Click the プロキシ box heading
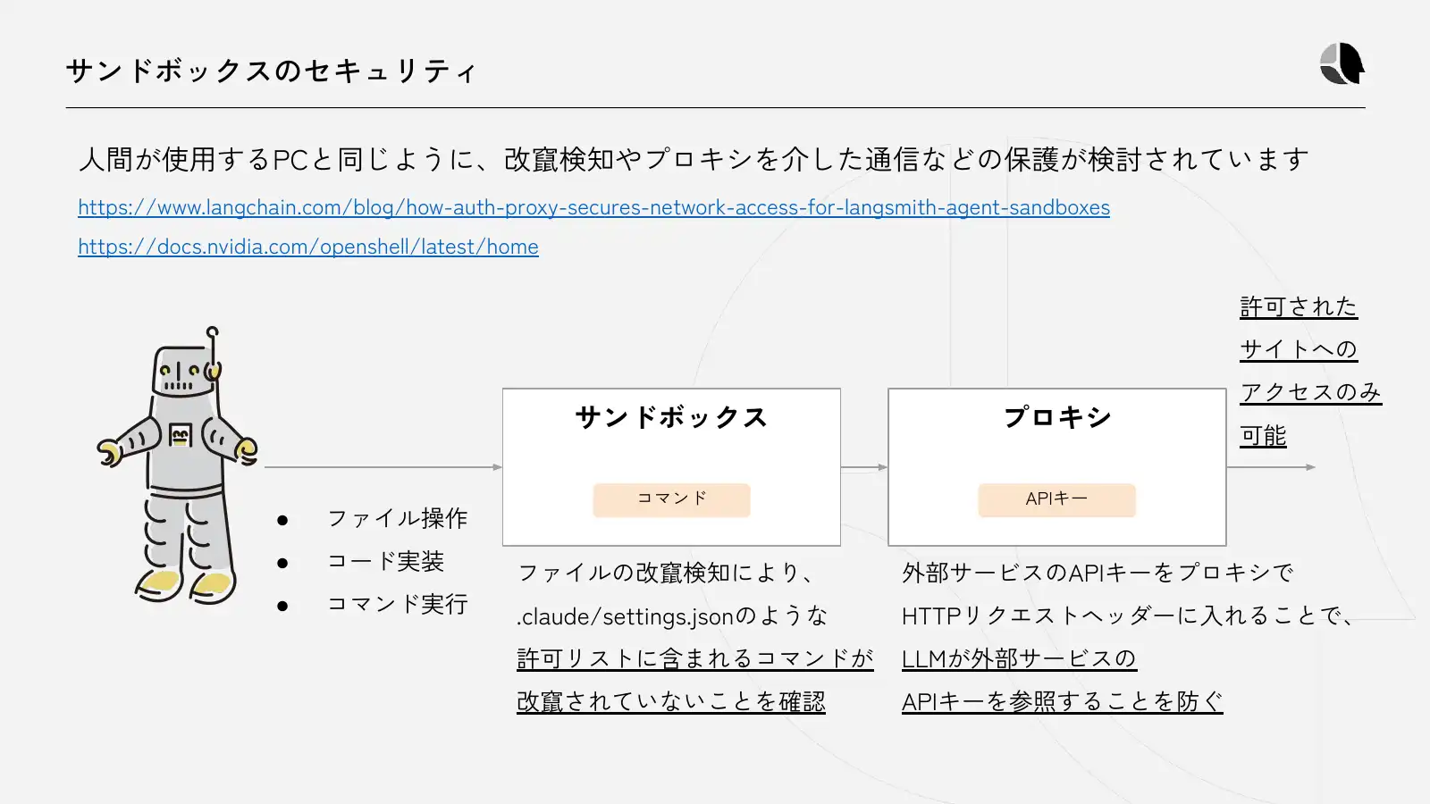Image resolution: width=1430 pixels, height=804 pixels. [x=1057, y=417]
